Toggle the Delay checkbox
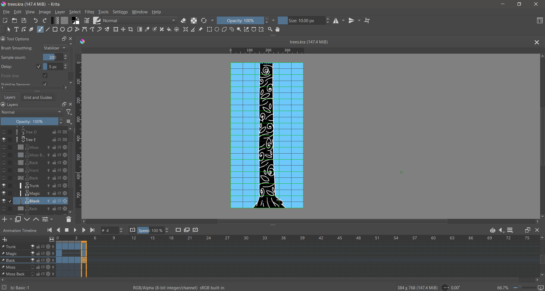Image resolution: width=545 pixels, height=291 pixels. (39, 67)
